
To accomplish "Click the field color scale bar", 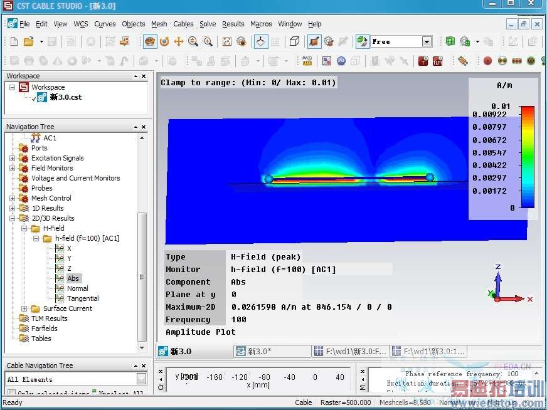I will (x=527, y=157).
